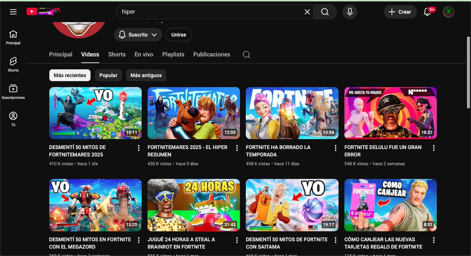Open options for FORTNITE DELULU FUE UN GRAN ERROR
The image size is (471, 256).
(x=434, y=148)
